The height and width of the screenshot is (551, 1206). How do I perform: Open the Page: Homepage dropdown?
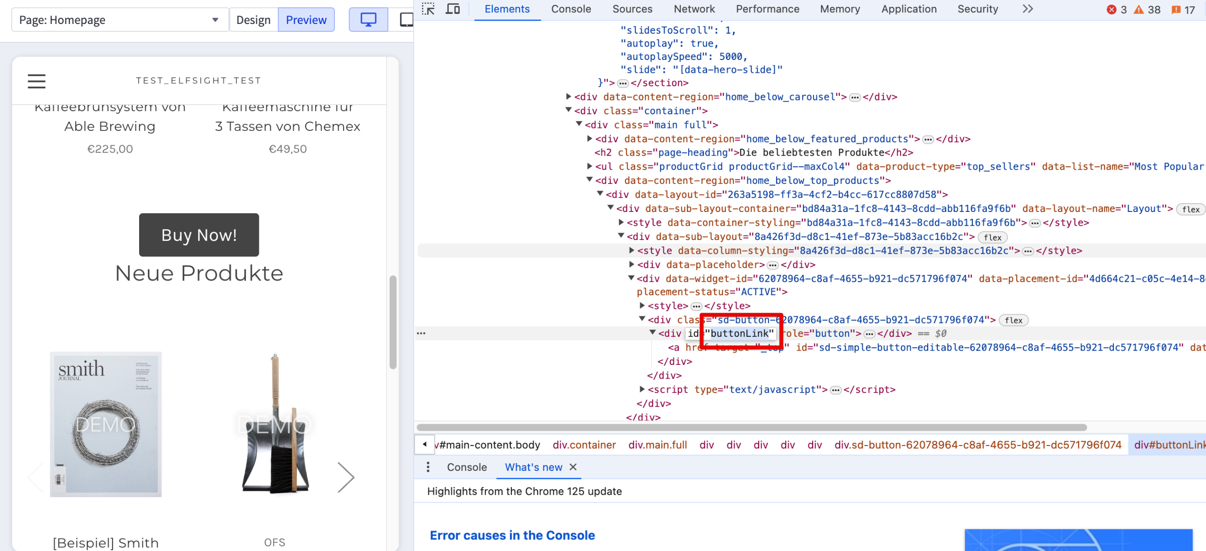(119, 20)
